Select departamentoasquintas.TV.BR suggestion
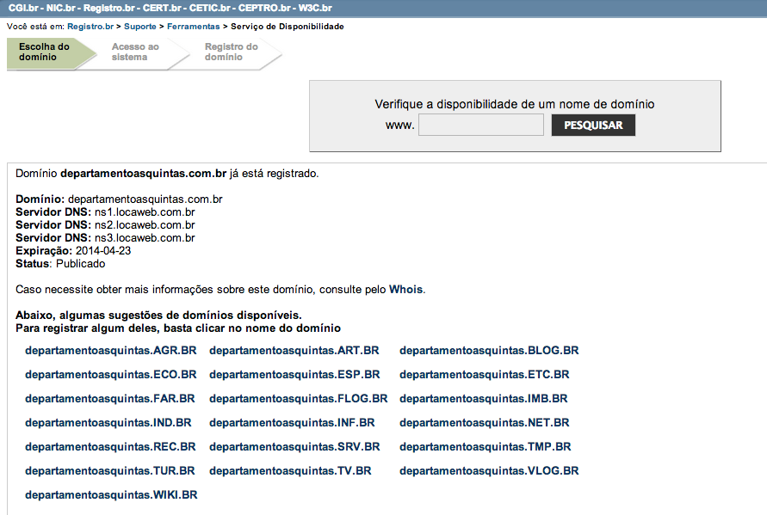 tap(290, 471)
